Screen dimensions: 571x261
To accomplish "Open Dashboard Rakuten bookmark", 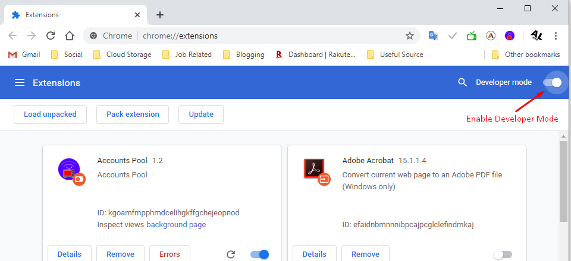I will click(x=315, y=55).
